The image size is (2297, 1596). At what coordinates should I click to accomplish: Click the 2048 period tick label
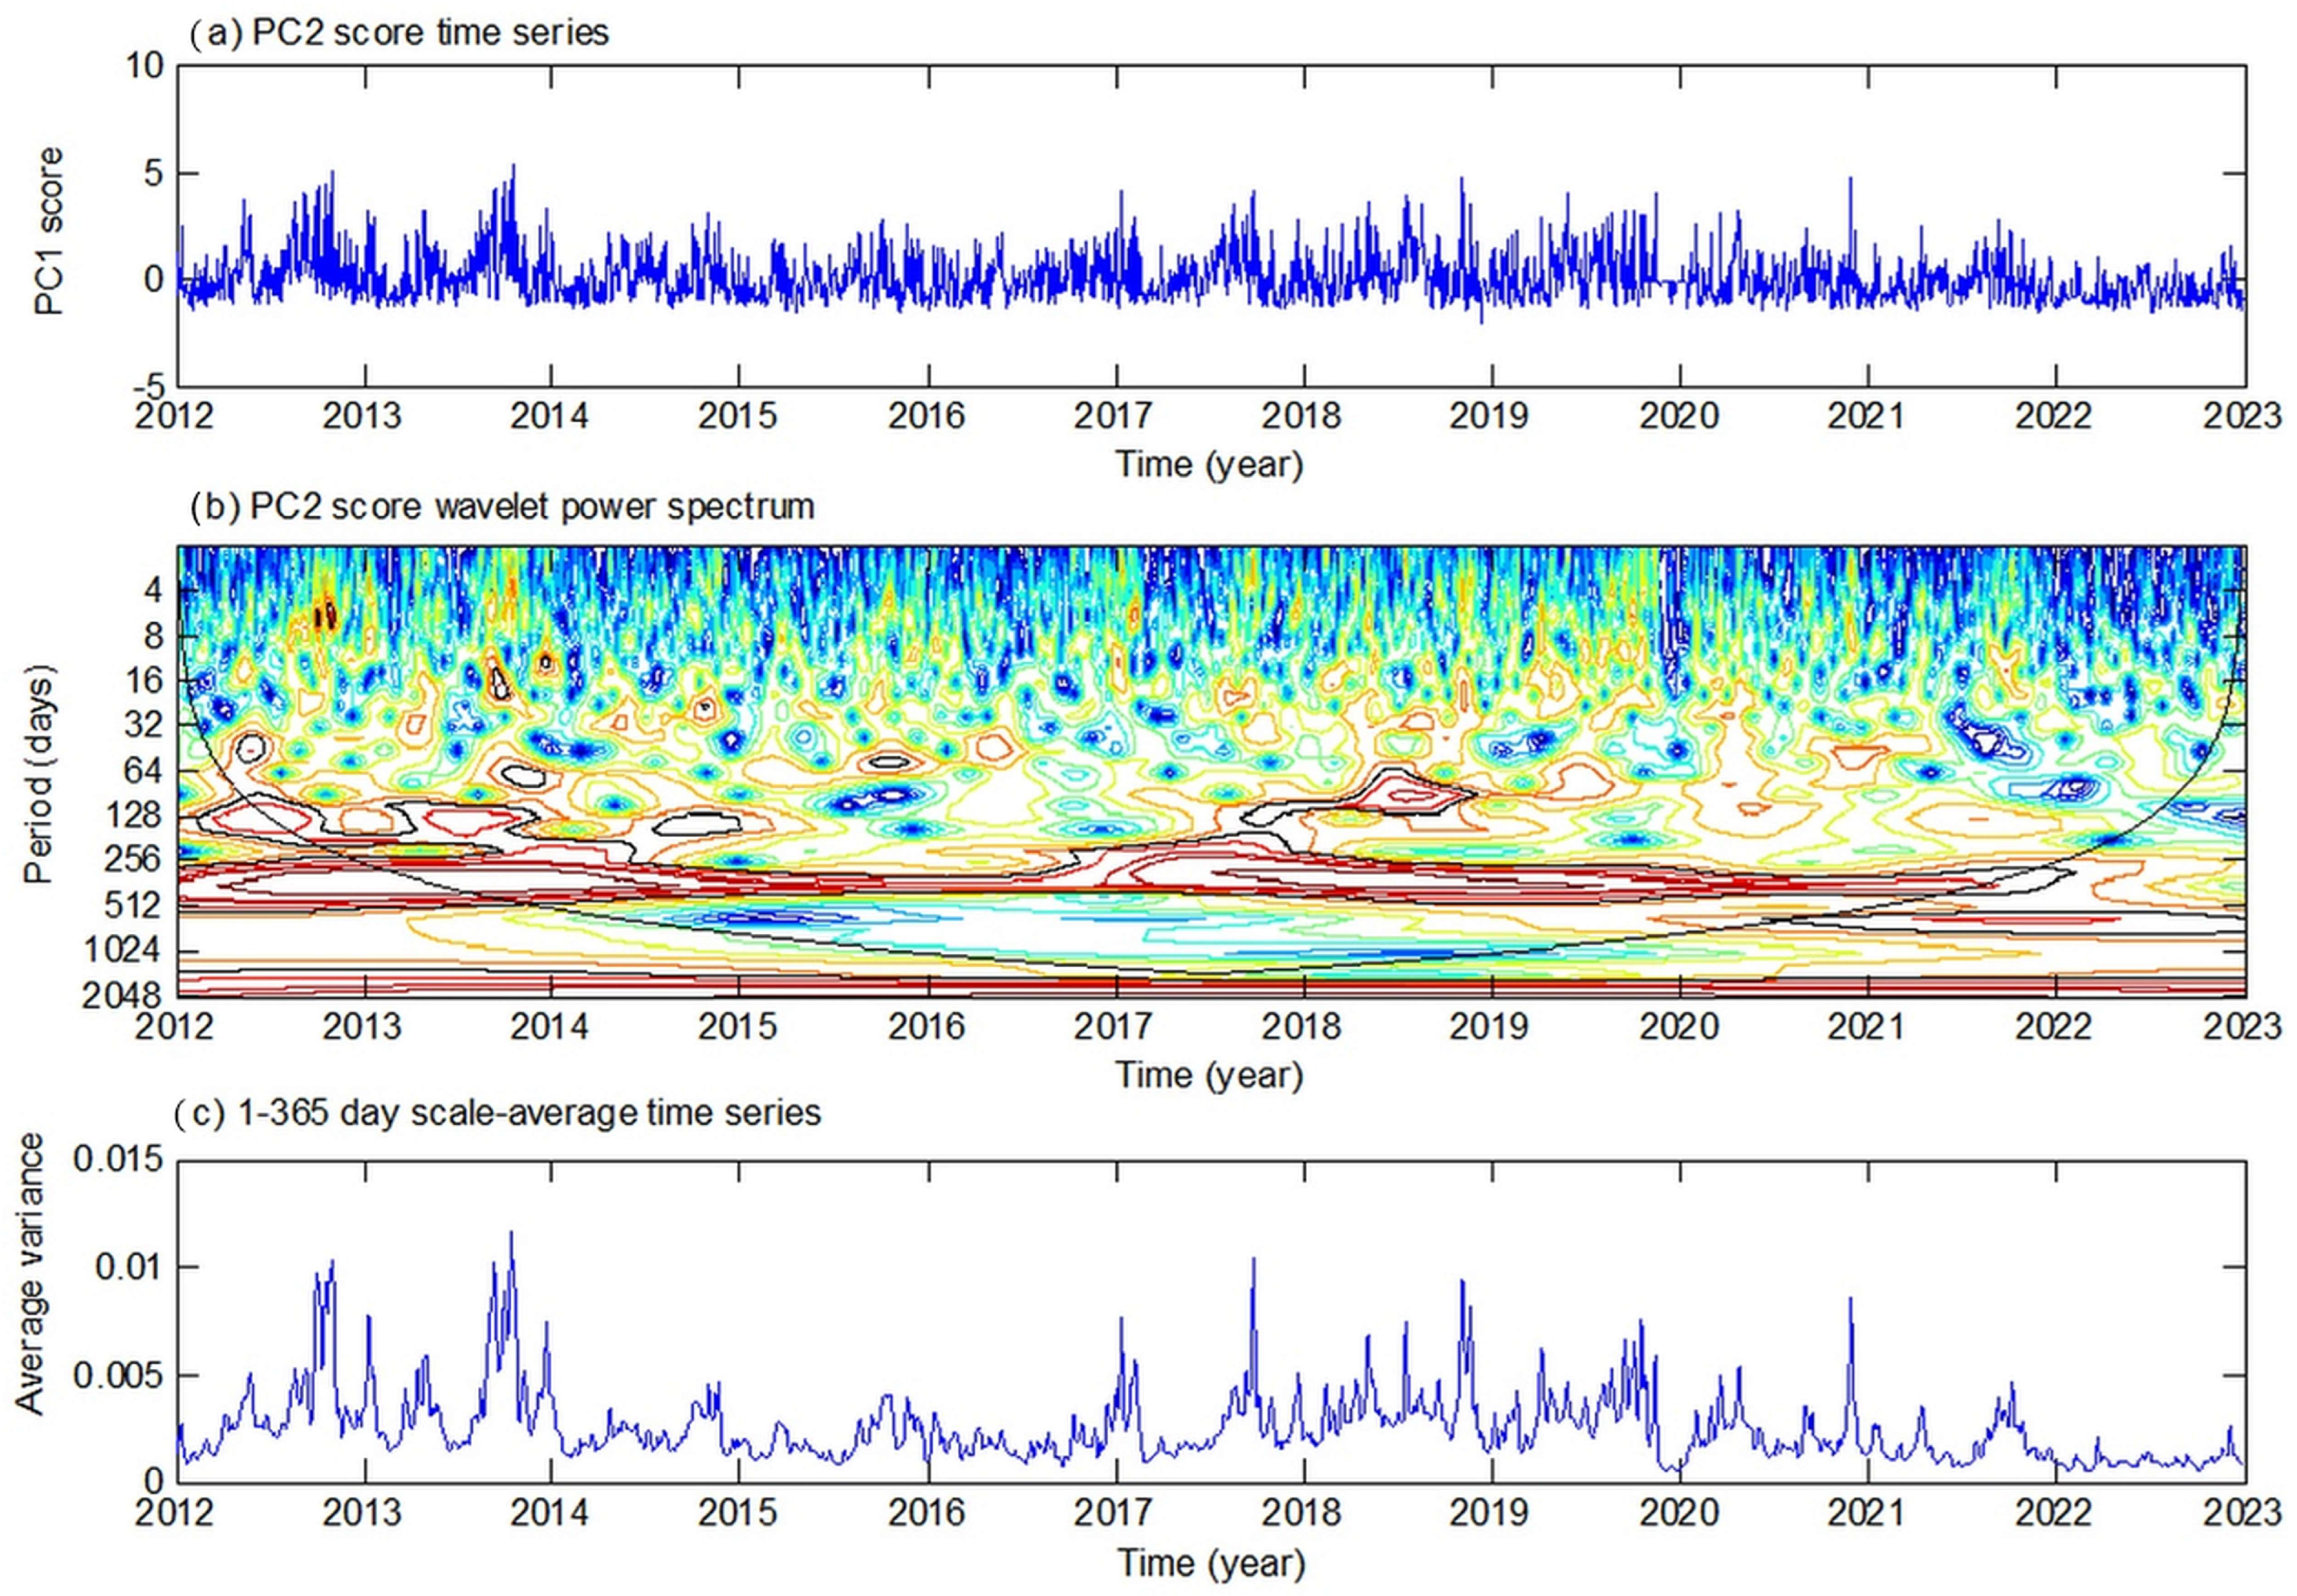(122, 996)
